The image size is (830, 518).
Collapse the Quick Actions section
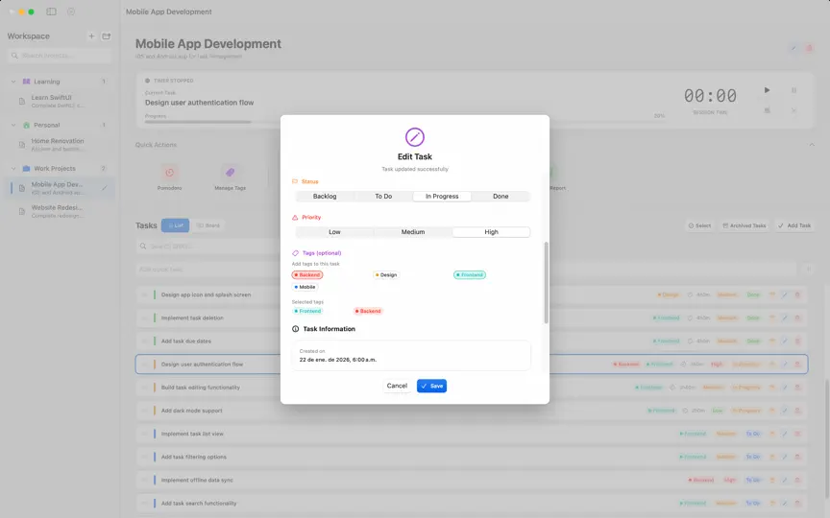(812, 145)
